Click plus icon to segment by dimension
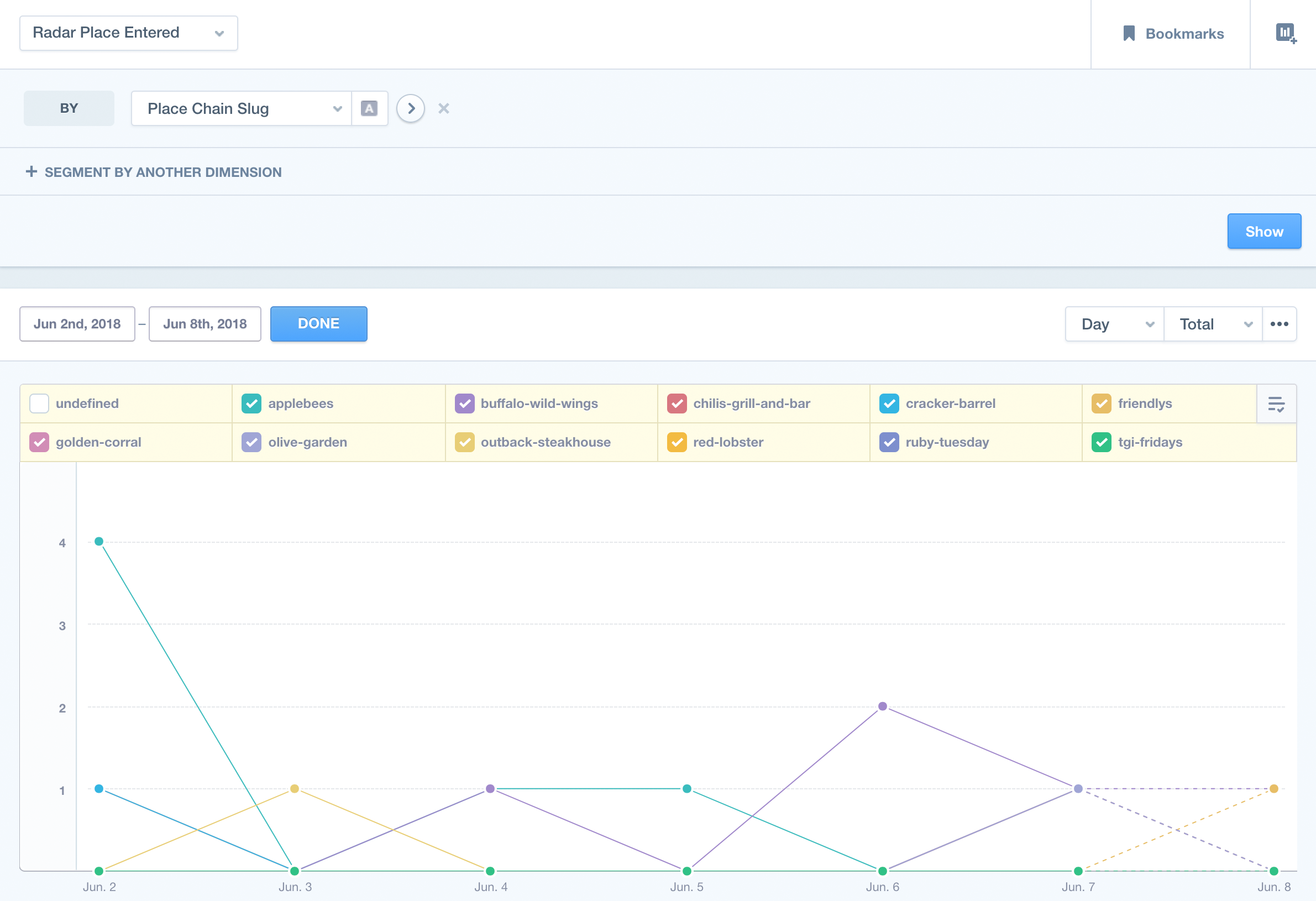The height and width of the screenshot is (901, 1316). [32, 171]
